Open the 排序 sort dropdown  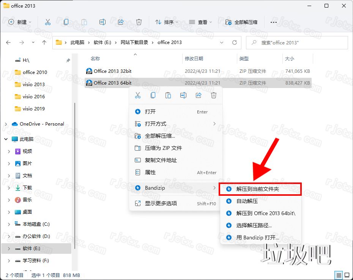(166, 22)
